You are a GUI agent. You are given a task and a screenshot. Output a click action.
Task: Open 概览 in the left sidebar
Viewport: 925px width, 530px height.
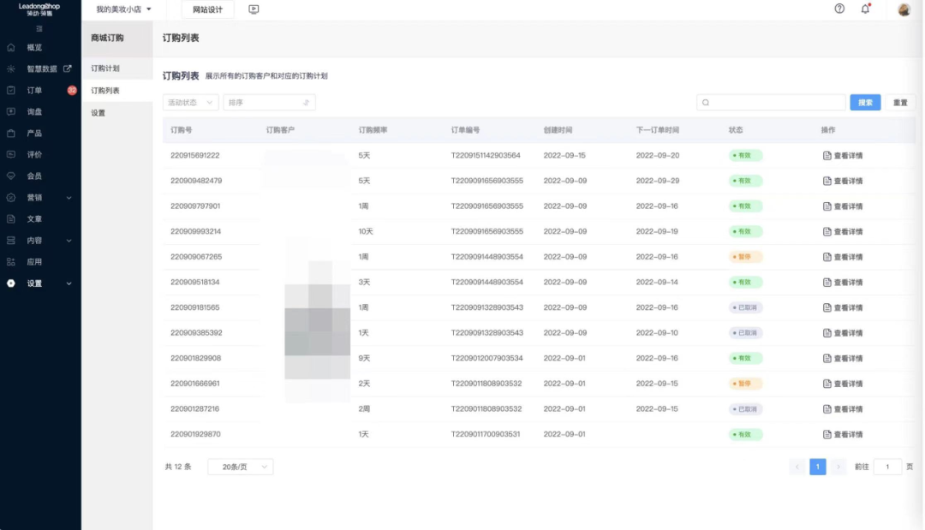pyautogui.click(x=34, y=48)
